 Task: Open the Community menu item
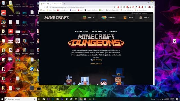coord(109,17)
